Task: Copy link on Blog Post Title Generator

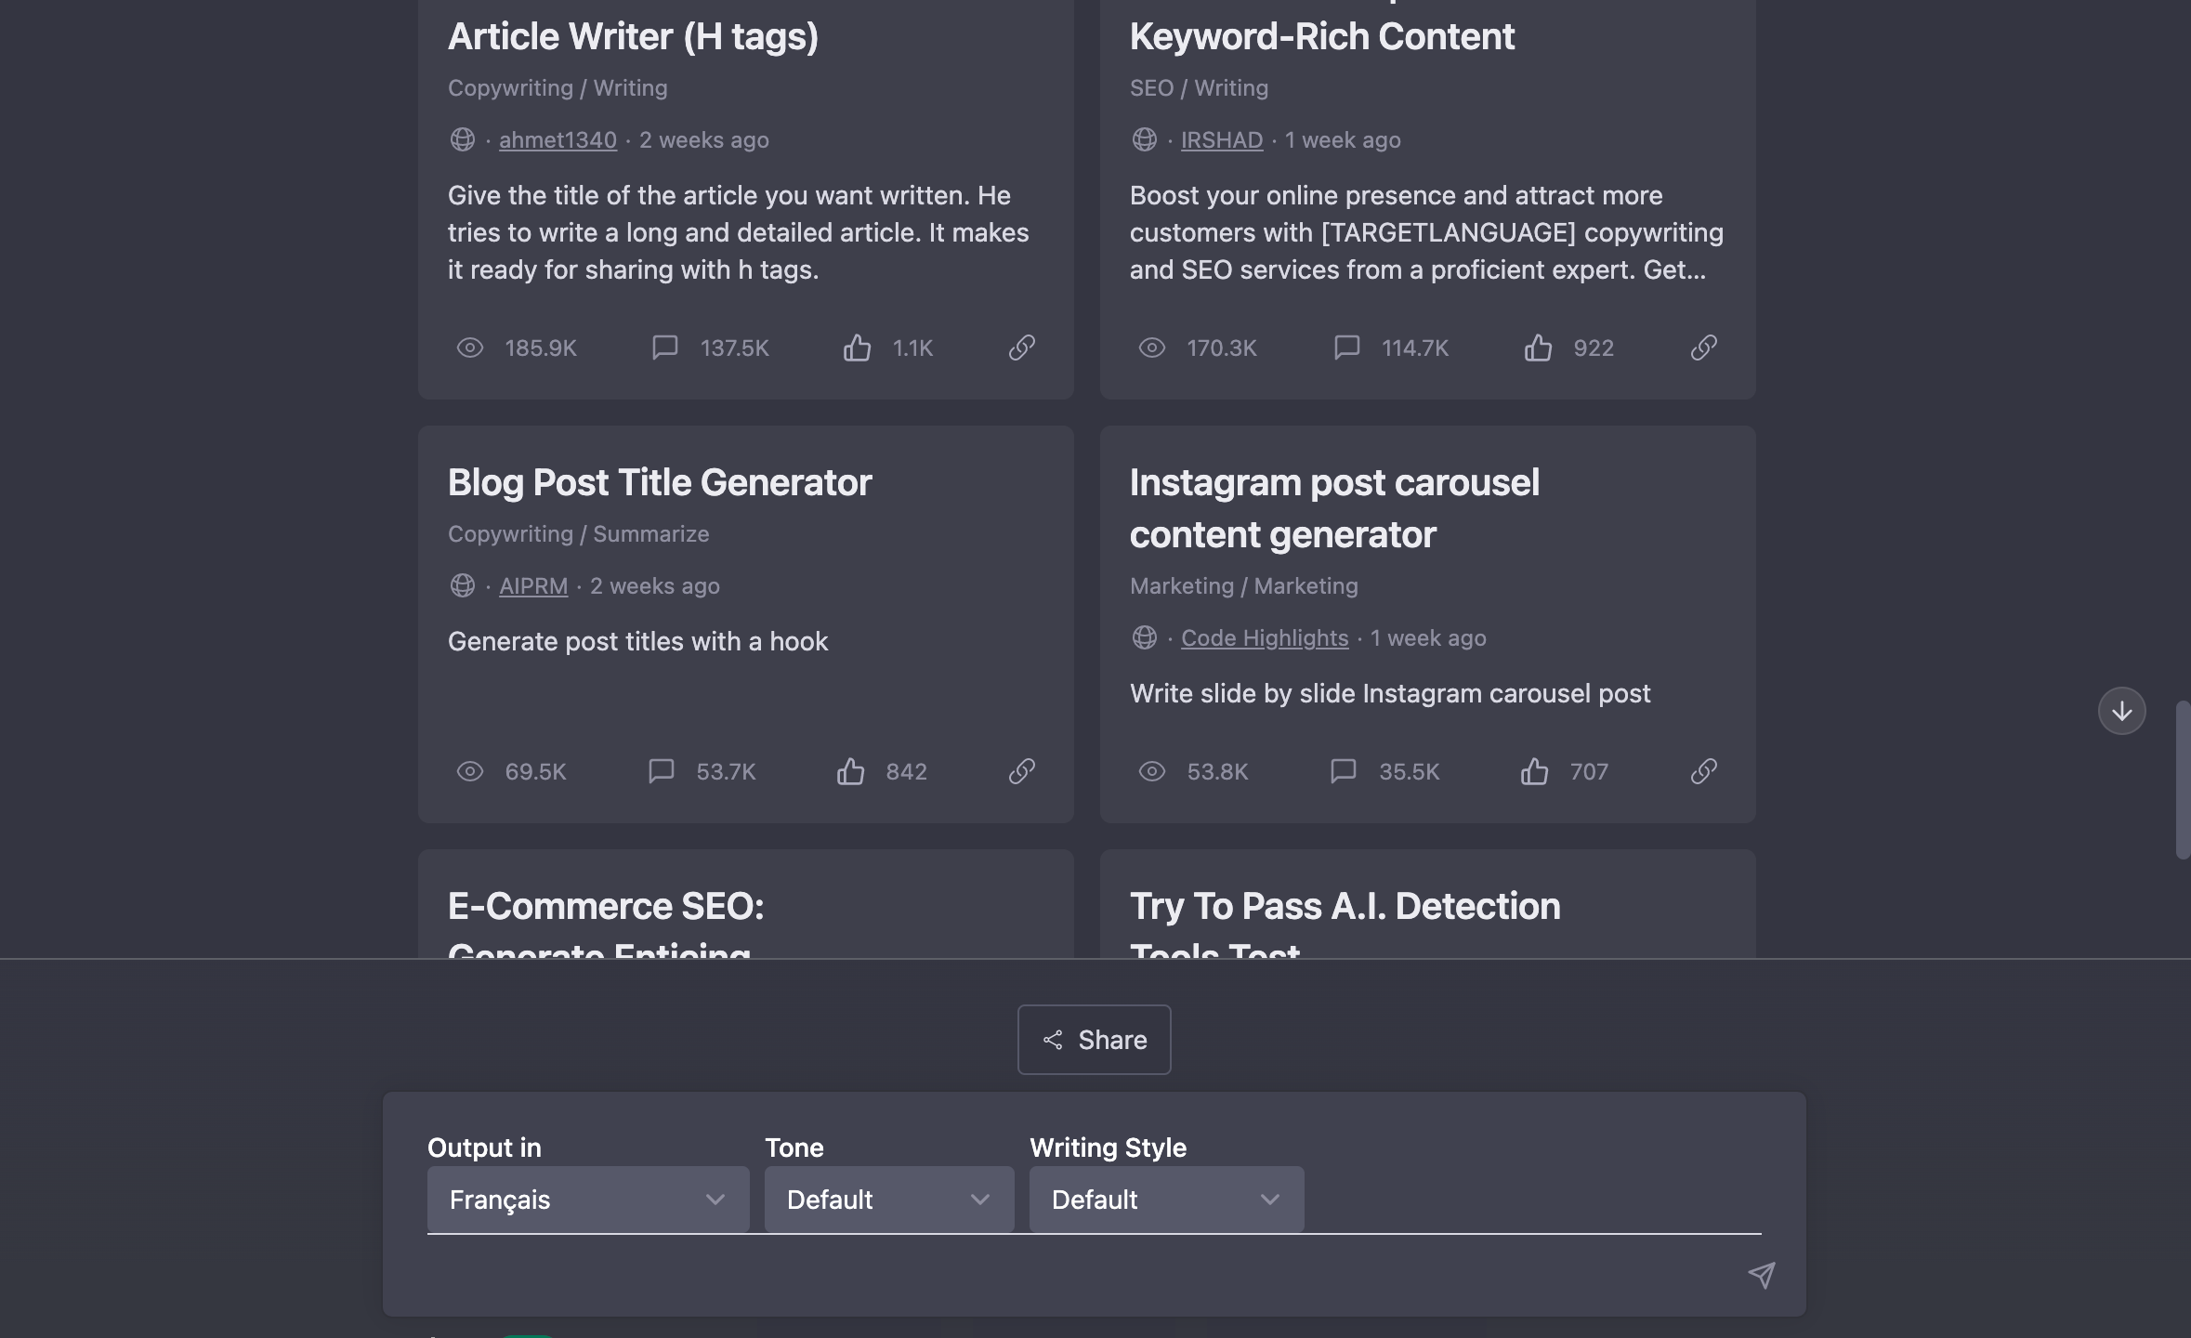Action: [1021, 771]
